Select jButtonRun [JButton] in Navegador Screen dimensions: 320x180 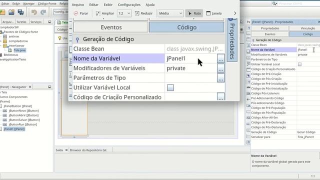23,124
